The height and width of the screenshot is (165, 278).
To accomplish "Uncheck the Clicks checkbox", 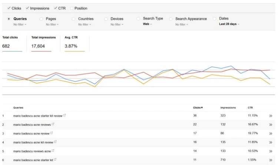I will [8, 8].
